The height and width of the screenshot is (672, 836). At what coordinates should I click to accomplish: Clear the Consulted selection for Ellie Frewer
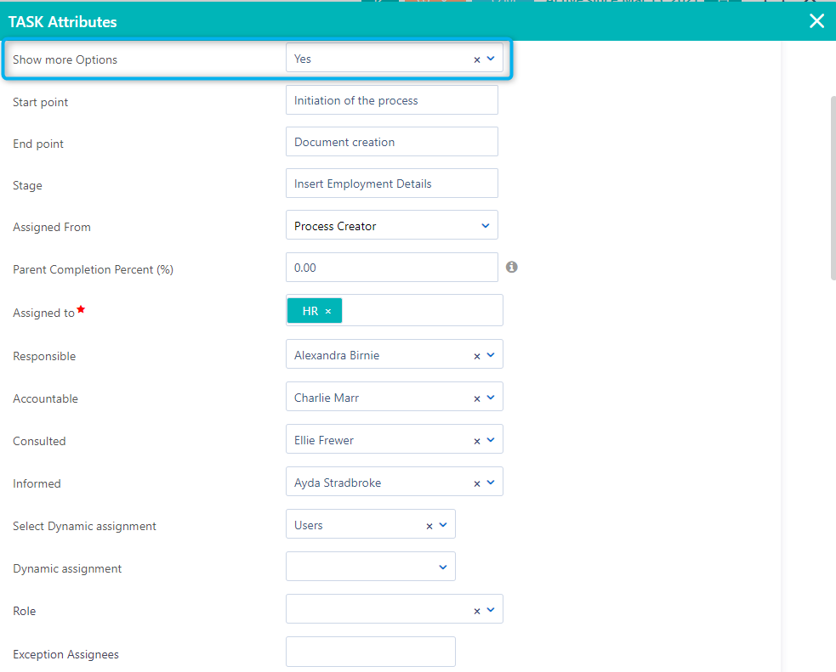(x=476, y=439)
